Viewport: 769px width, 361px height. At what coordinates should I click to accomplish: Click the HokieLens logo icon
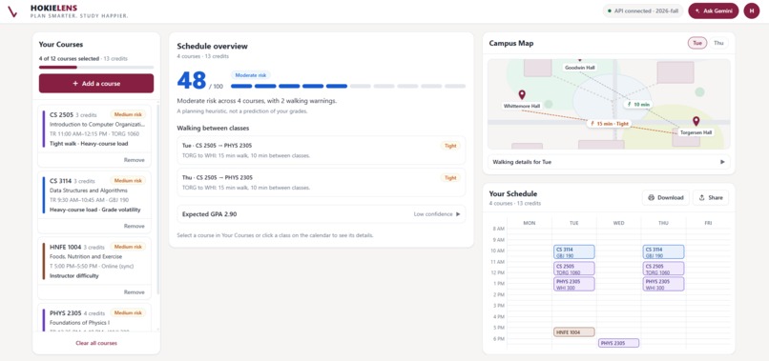click(12, 11)
